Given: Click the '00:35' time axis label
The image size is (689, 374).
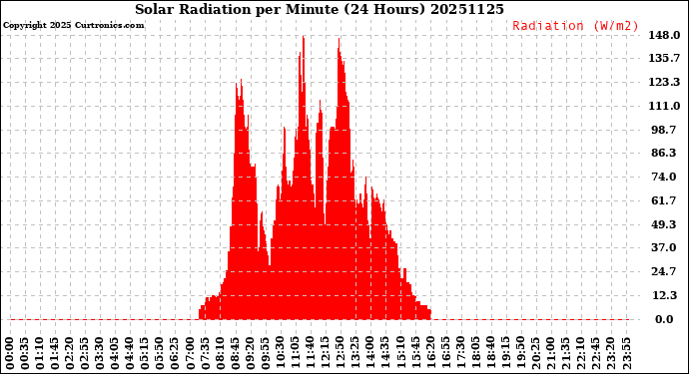Looking at the screenshot, I should (25, 354).
